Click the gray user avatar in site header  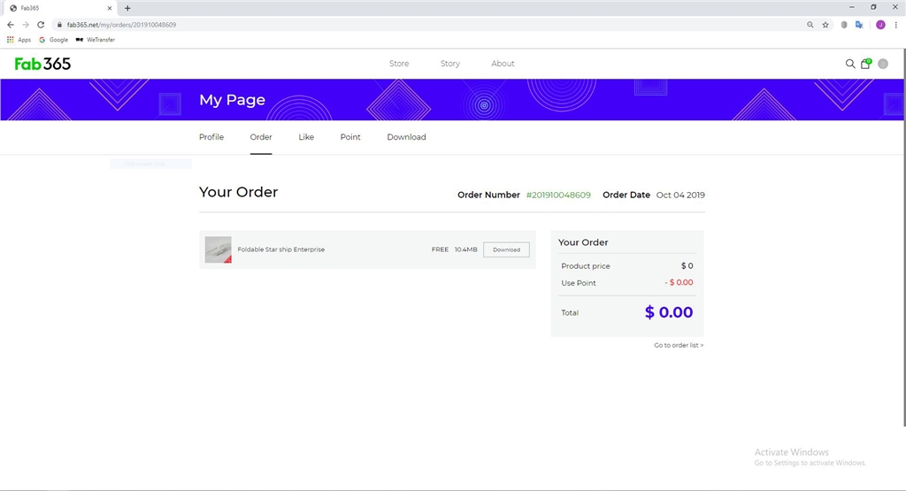pos(882,64)
